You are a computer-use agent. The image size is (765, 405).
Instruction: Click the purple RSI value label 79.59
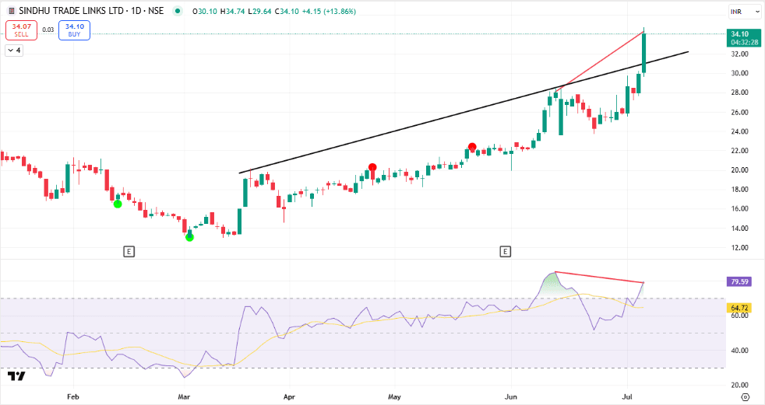coord(739,281)
